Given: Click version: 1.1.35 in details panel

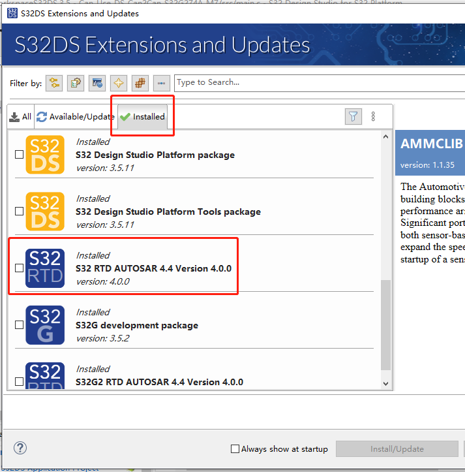Looking at the screenshot, I should click(x=427, y=165).
